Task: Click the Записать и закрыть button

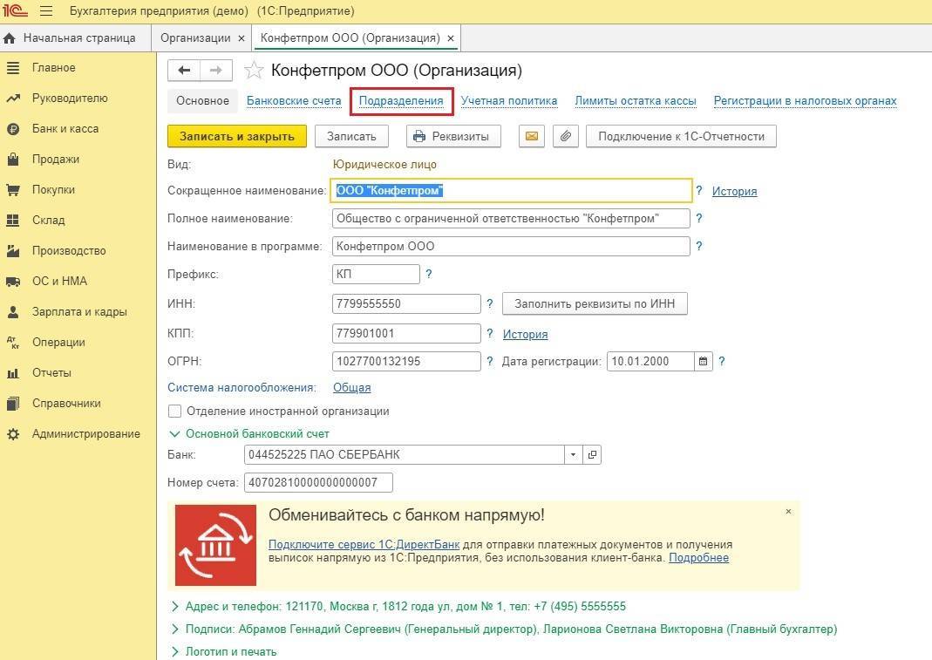Action: 236,136
